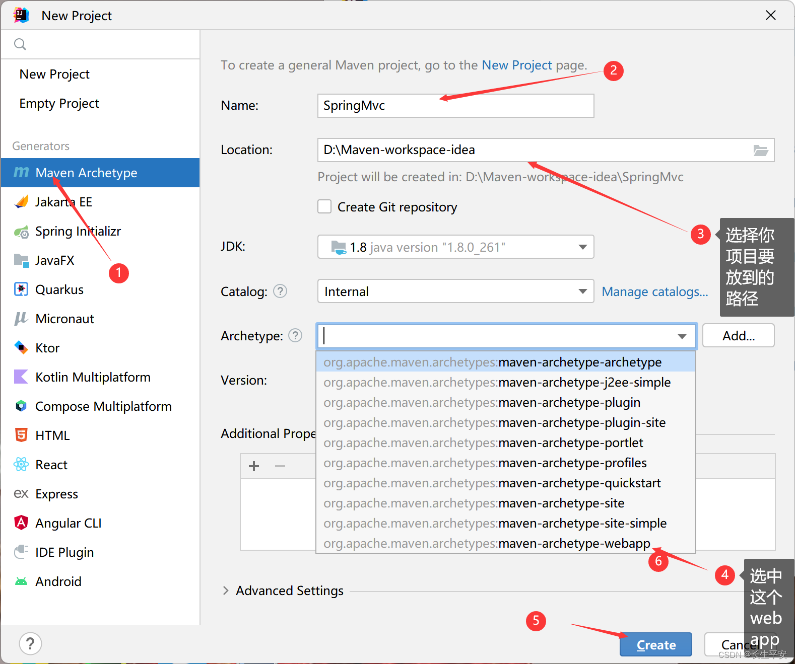This screenshot has height=664, width=795.
Task: Click the Quarkus generator icon
Action: [x=21, y=289]
